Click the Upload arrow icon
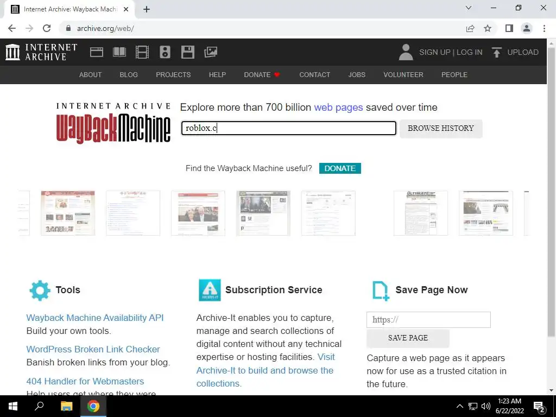Image resolution: width=556 pixels, height=417 pixels. pyautogui.click(x=496, y=52)
